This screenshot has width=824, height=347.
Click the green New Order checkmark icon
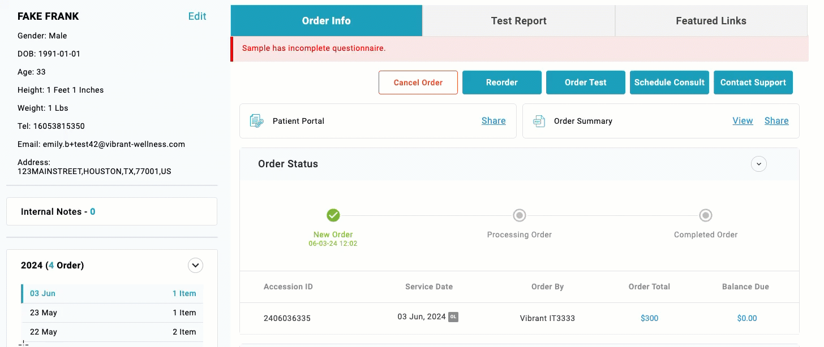pyautogui.click(x=333, y=215)
